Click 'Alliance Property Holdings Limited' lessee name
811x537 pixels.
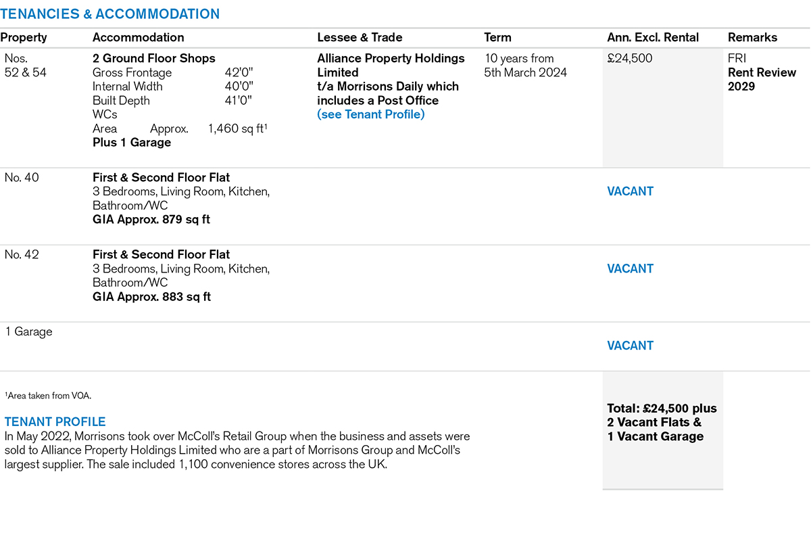(391, 66)
